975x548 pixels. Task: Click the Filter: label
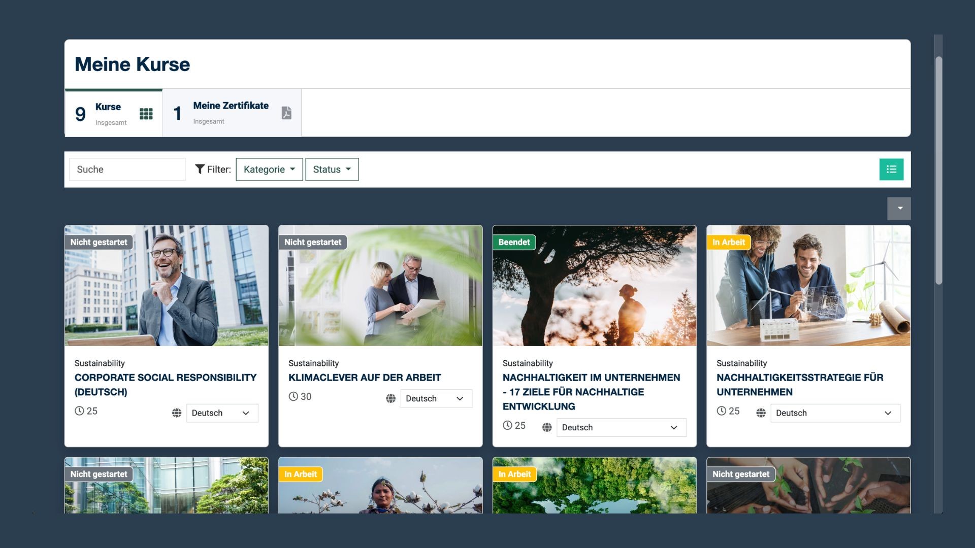[219, 169]
